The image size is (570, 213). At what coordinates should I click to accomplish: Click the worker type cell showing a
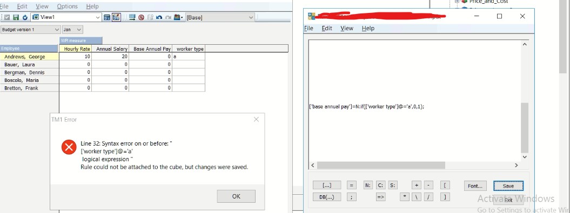tap(189, 57)
